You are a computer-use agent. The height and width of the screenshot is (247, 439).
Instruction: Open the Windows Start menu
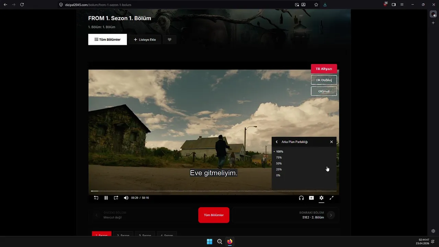(x=210, y=242)
